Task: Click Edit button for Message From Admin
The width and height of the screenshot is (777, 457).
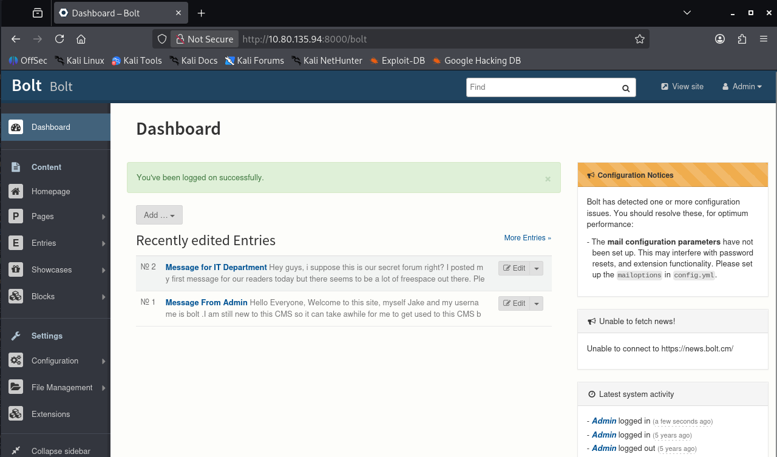Action: click(x=514, y=303)
